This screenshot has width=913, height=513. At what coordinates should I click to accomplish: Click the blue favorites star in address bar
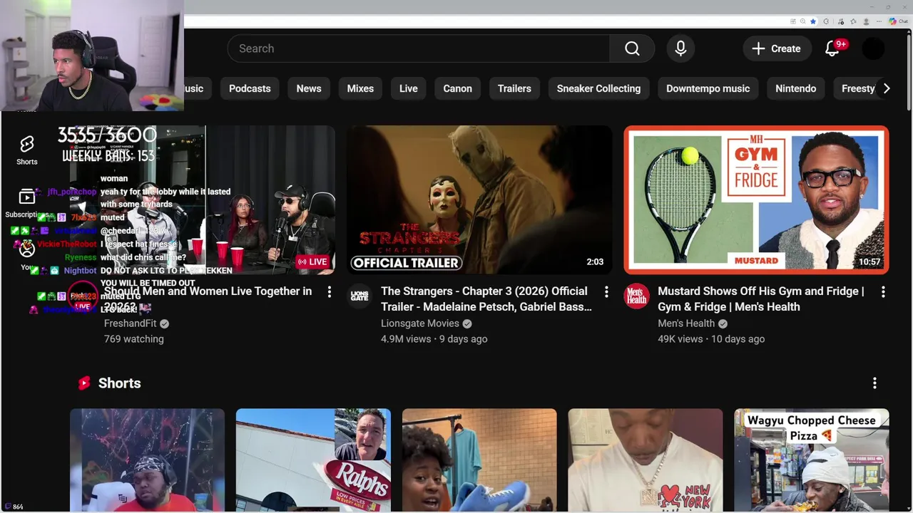813,21
